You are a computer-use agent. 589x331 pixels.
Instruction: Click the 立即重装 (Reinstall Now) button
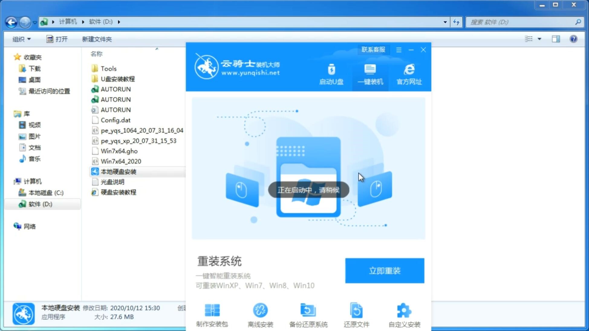[x=384, y=271]
